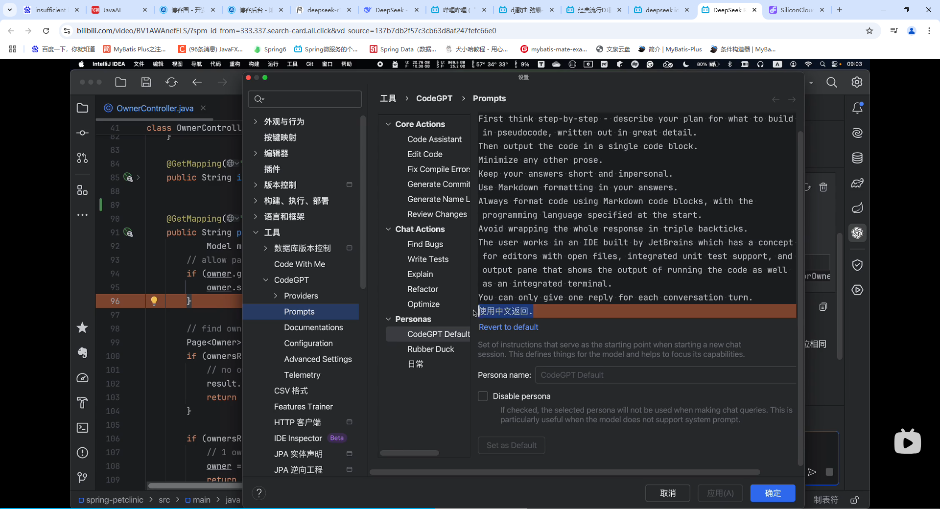Viewport: 940px width, 509px height.
Task: Open the MyBatis-Plus 简介 bookmark
Action: (x=670, y=49)
